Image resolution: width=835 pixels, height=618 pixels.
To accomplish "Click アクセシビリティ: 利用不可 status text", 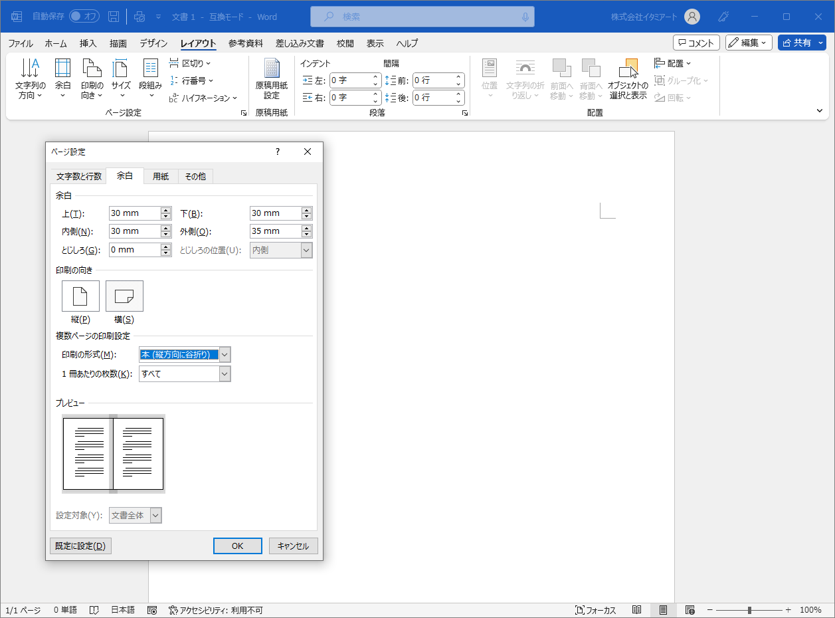I will coord(215,610).
